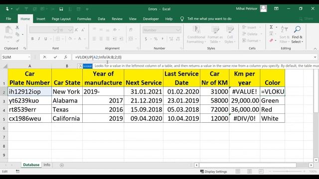
Task: Switch to the Data tab
Action: (101, 19)
